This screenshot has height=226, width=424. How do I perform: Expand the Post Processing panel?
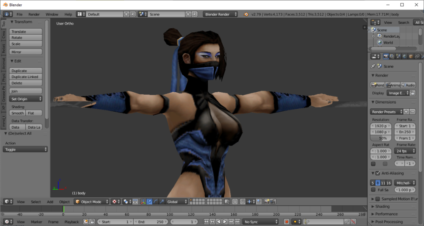(389, 222)
